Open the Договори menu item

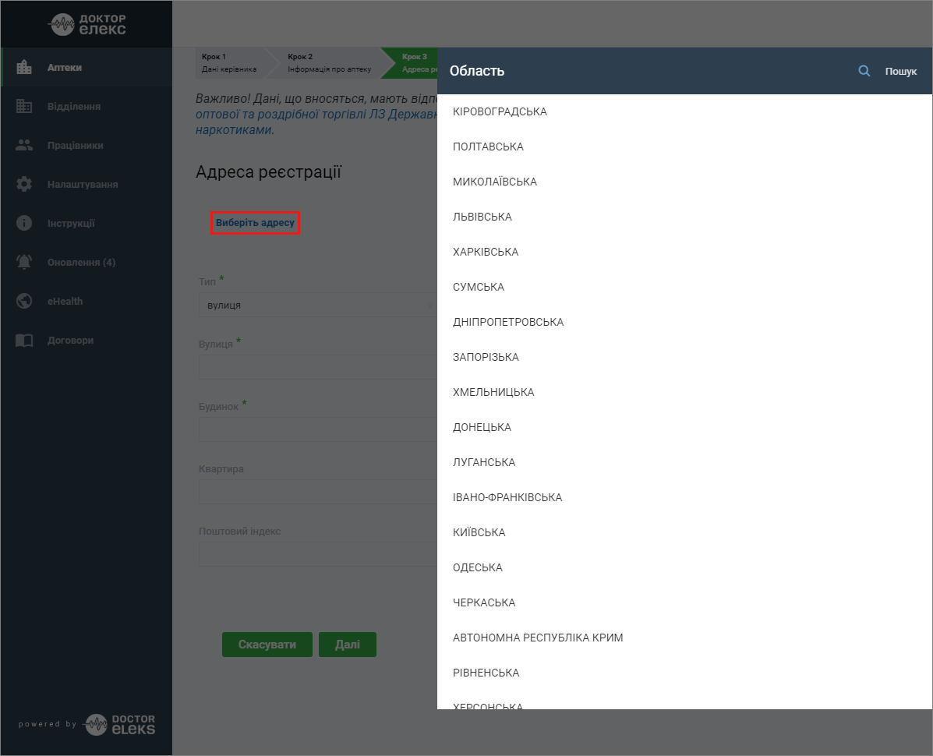pyautogui.click(x=87, y=341)
